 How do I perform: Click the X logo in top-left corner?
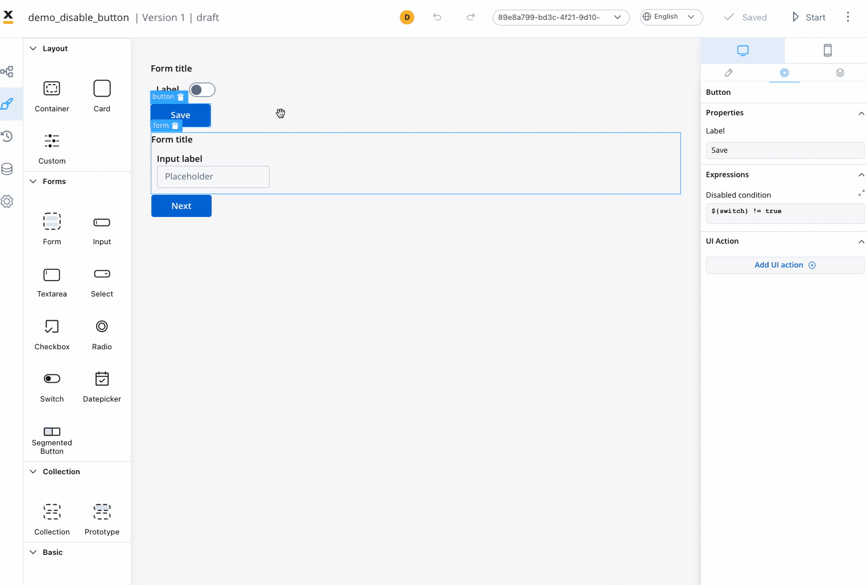pyautogui.click(x=9, y=17)
